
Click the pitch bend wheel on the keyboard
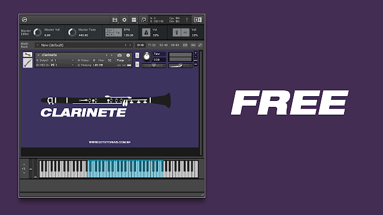[x=31, y=168]
